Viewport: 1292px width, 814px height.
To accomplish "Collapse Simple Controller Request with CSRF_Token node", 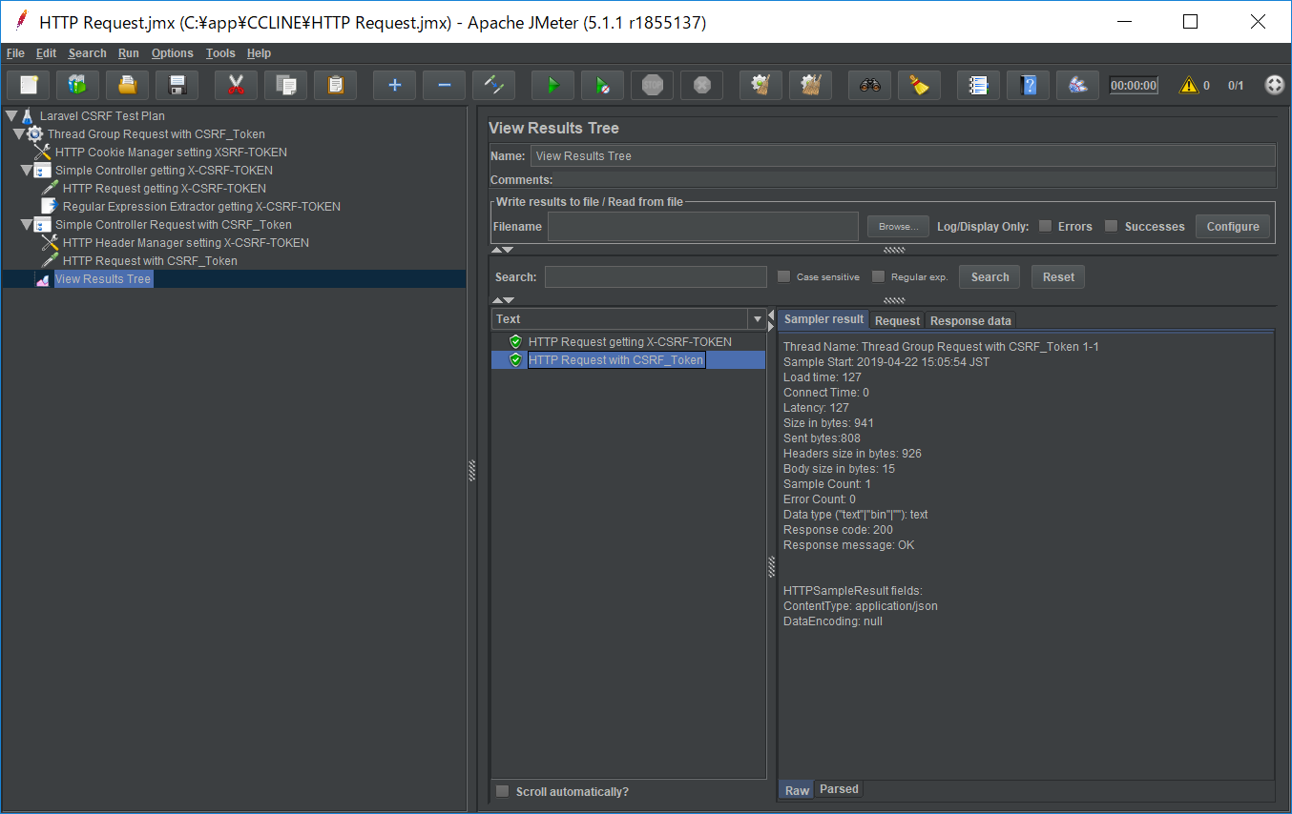I will point(26,224).
